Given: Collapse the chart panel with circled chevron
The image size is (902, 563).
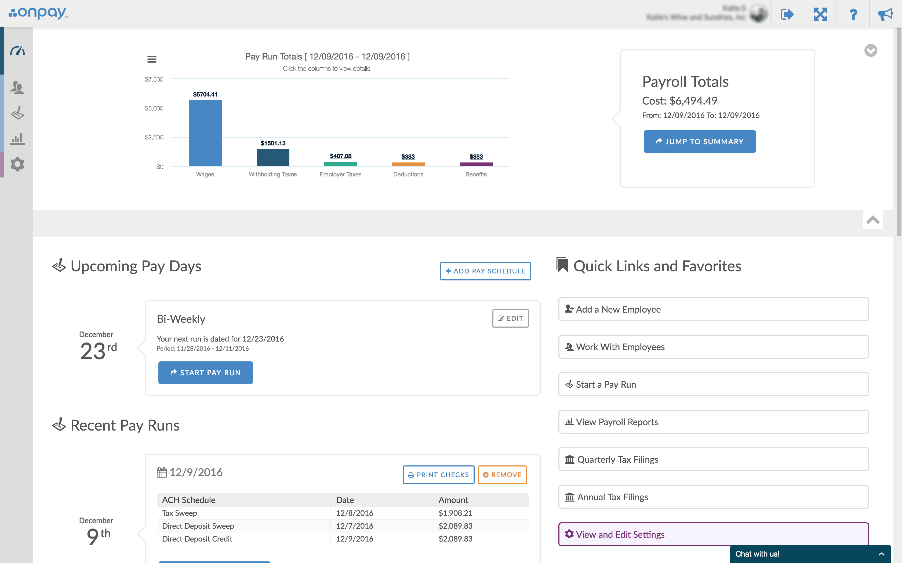Looking at the screenshot, I should point(870,50).
